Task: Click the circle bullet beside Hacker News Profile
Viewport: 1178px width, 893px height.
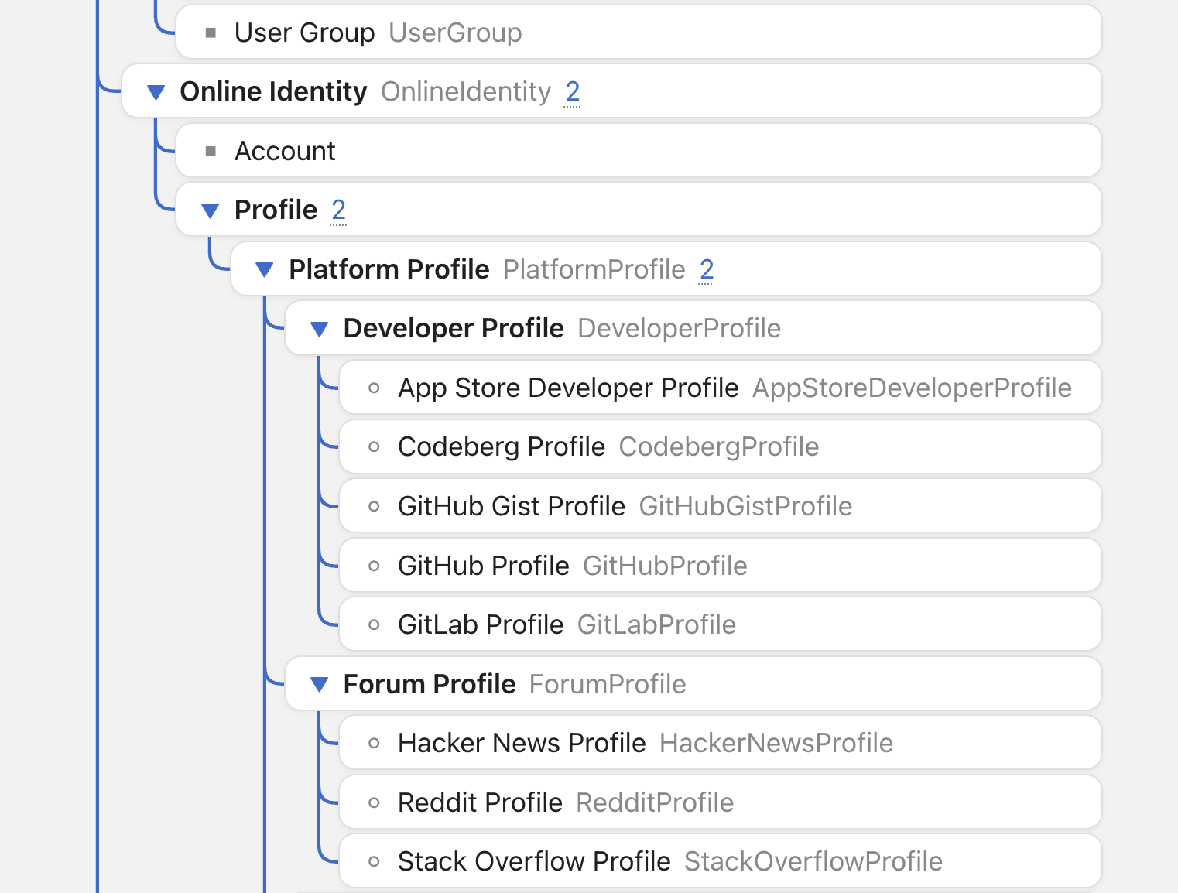Action: coord(374,743)
